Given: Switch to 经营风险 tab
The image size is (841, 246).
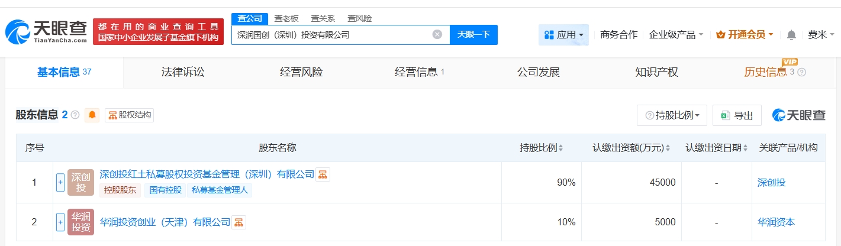Looking at the screenshot, I should (301, 72).
